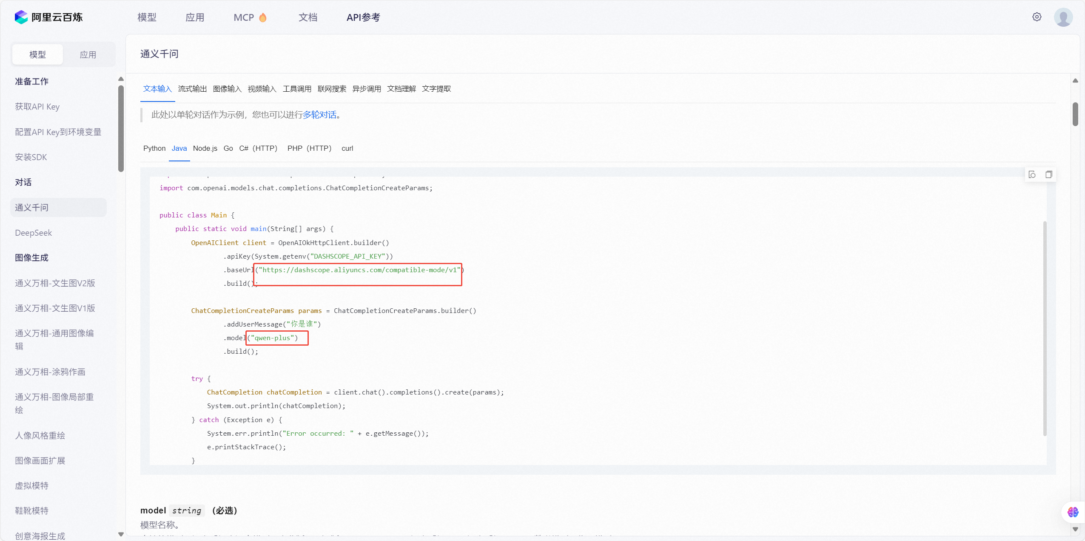Switch code sample to curl

coord(347,148)
